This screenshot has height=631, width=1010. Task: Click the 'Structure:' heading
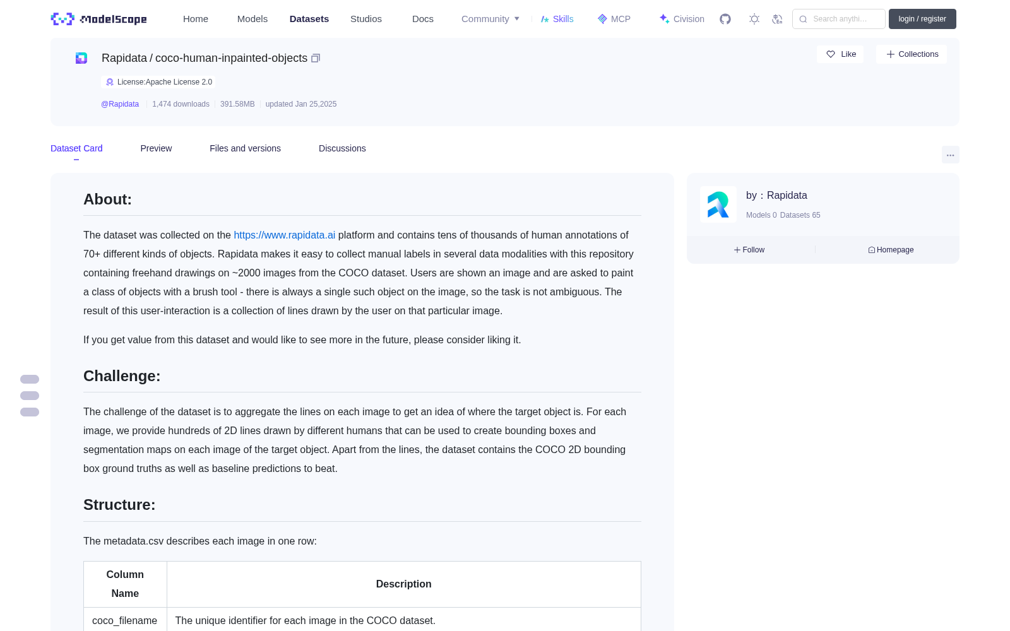tap(119, 505)
